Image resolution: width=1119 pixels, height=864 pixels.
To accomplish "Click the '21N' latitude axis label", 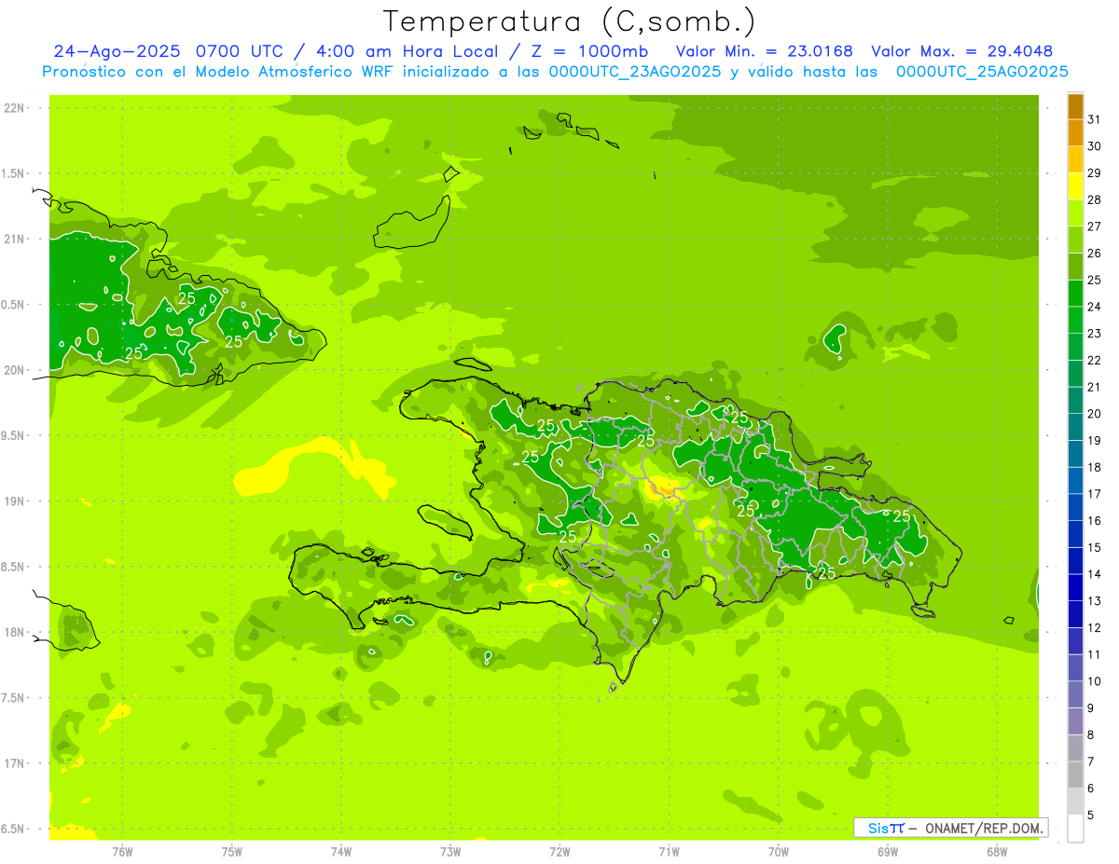I will click(x=13, y=239).
